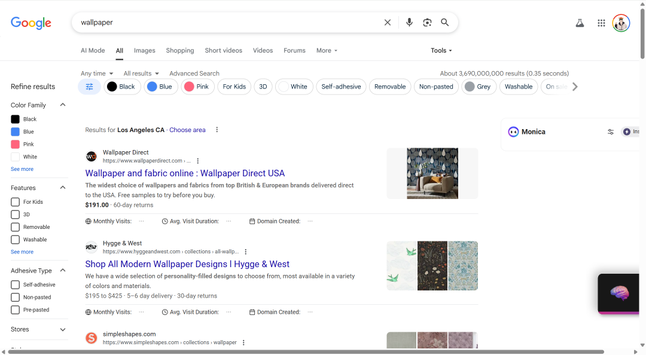
Task: Open the three-dot menu for simpleshapes.com result
Action: [x=243, y=342]
